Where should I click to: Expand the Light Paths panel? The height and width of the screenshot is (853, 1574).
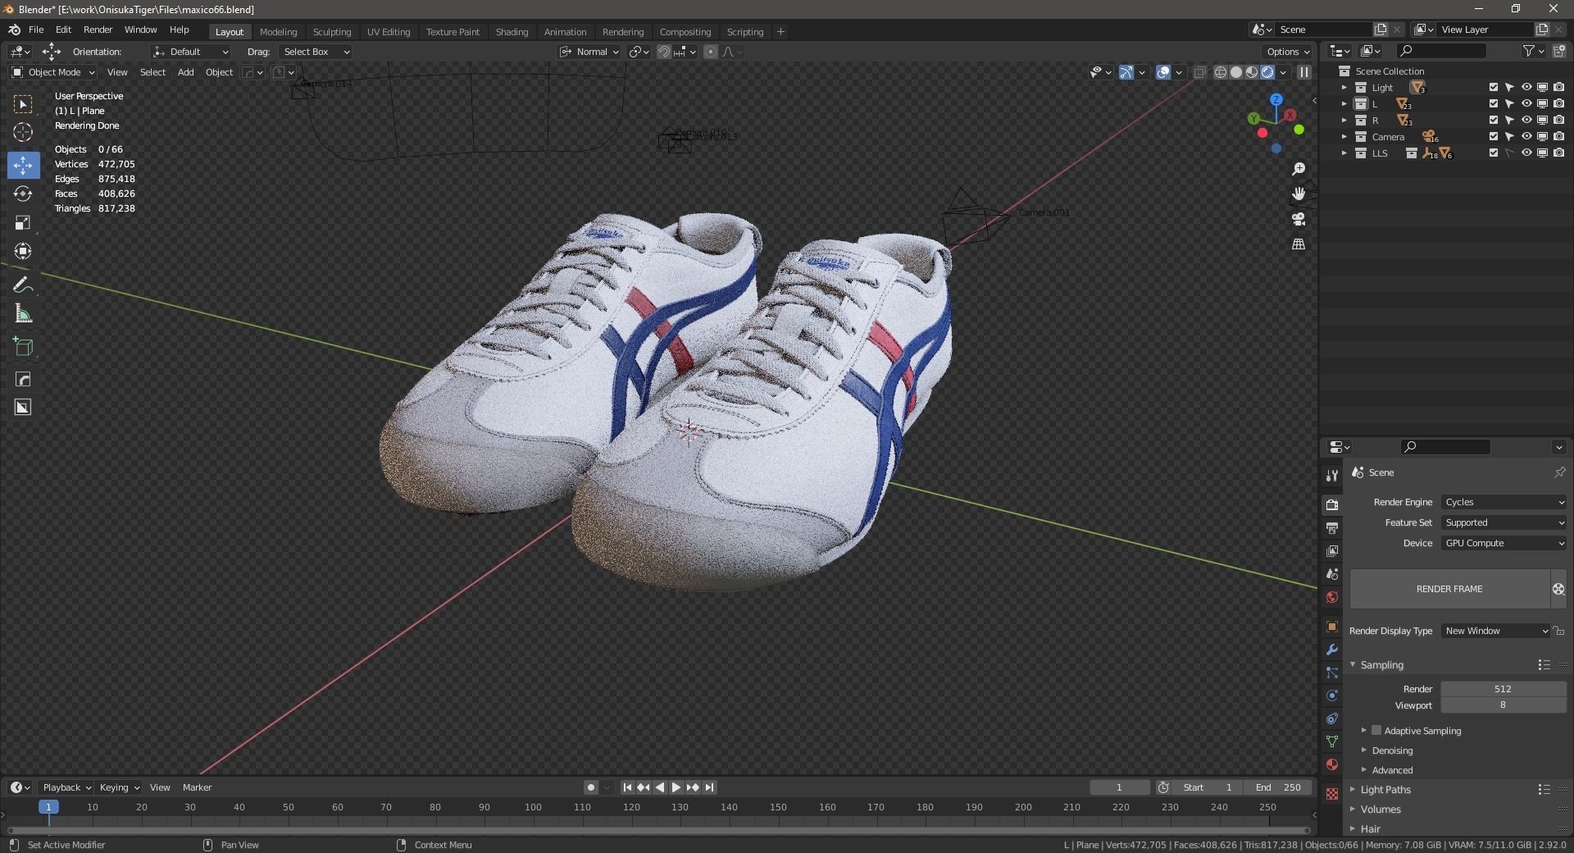tap(1385, 790)
